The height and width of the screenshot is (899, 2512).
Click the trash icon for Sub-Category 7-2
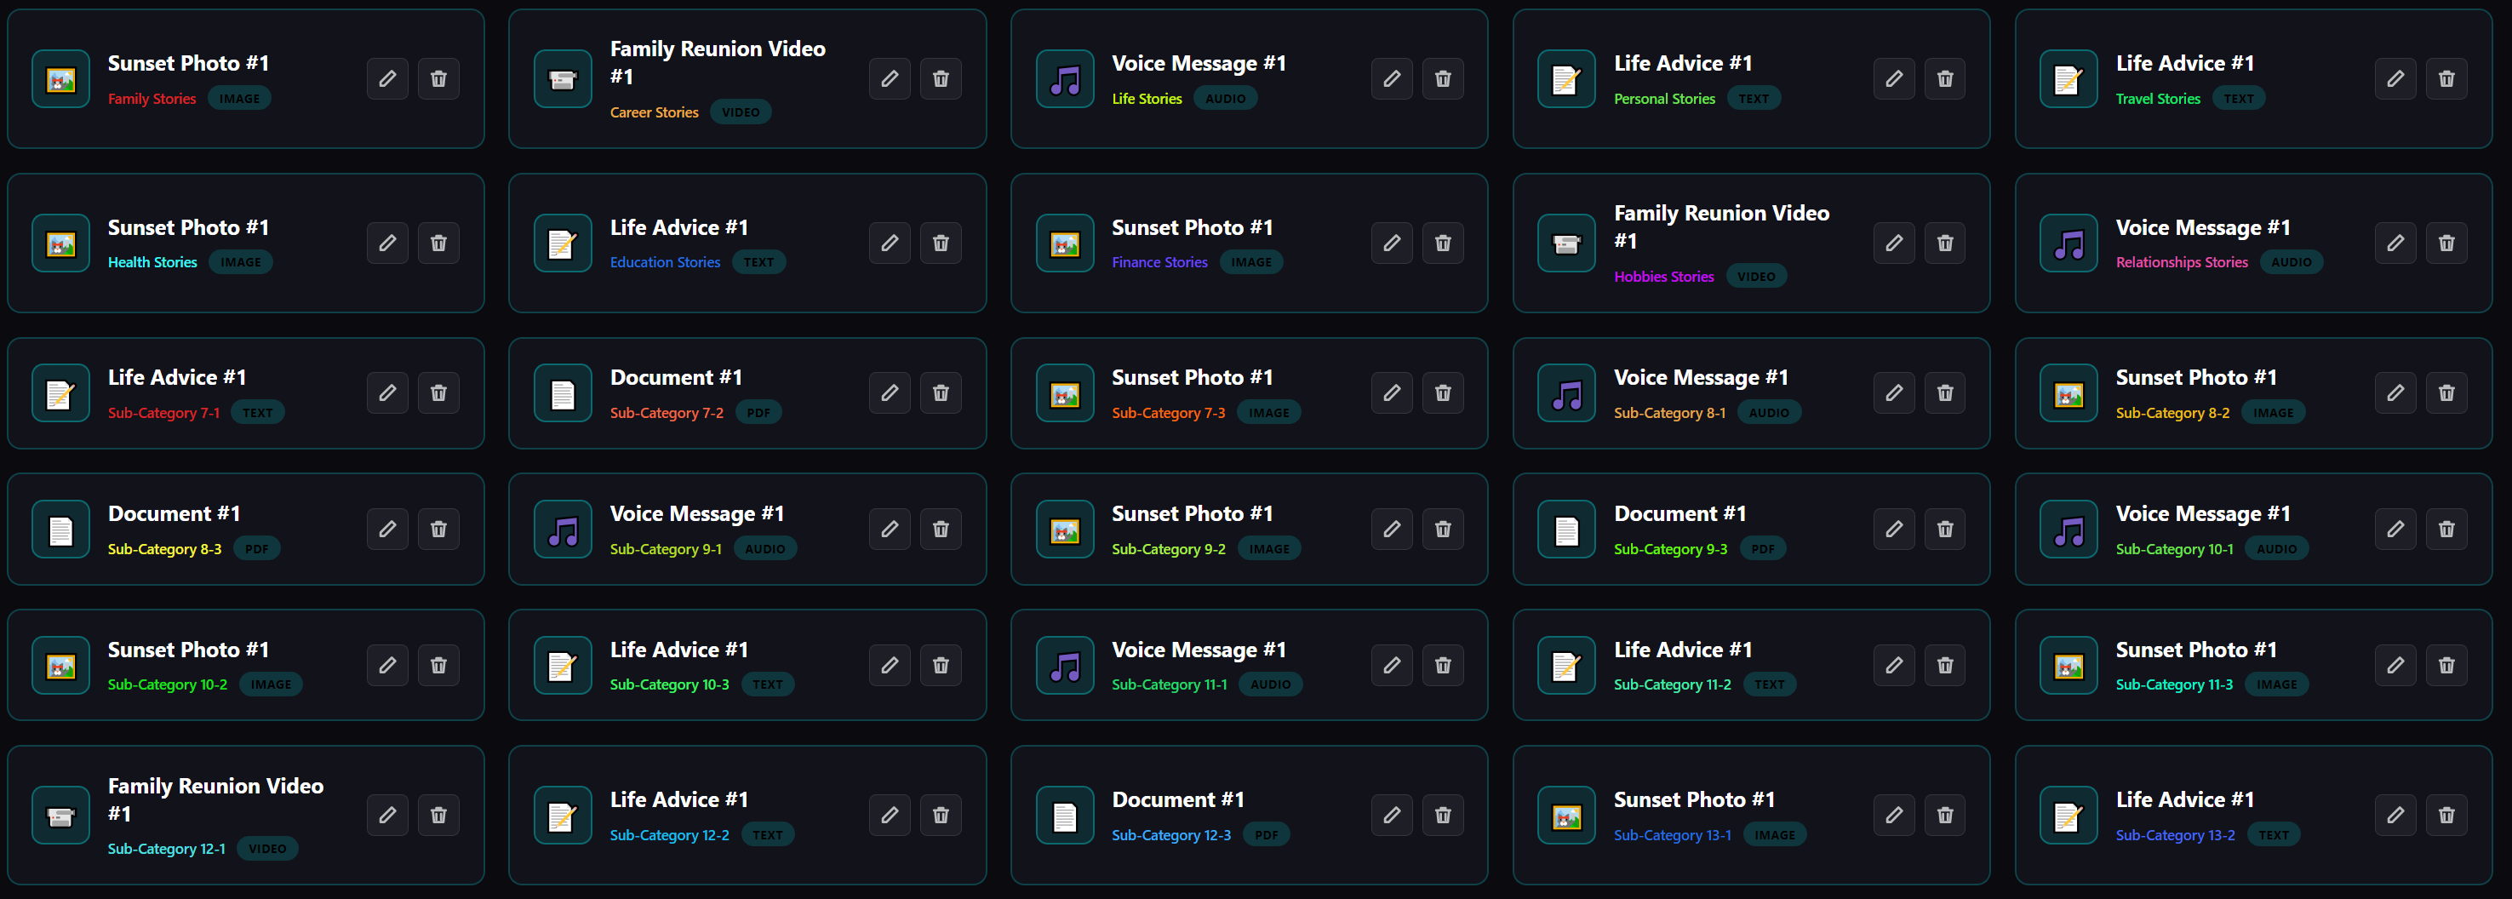[x=940, y=393]
